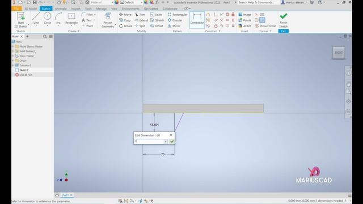
Task: Click the Save icon in quick access toolbar
Action: (35, 2)
